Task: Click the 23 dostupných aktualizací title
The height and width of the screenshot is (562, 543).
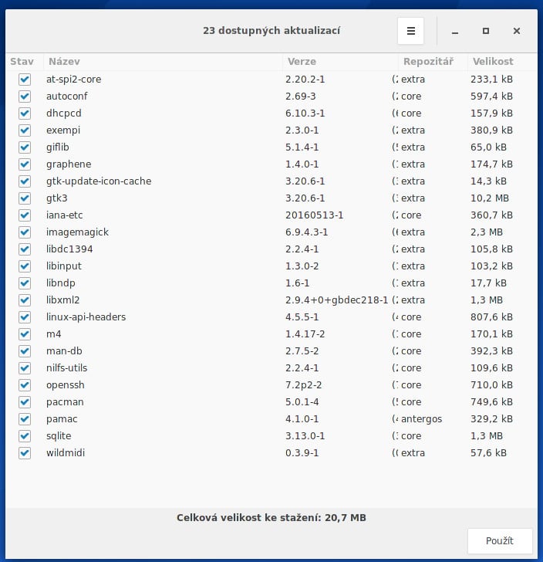Action: 271,31
